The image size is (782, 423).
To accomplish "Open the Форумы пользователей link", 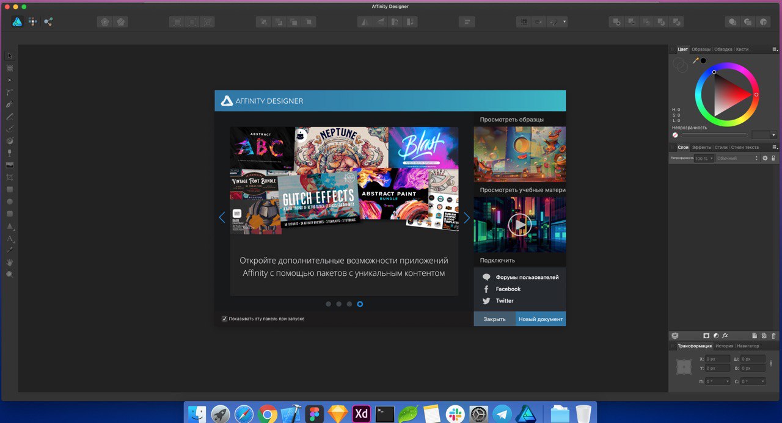I will point(527,277).
